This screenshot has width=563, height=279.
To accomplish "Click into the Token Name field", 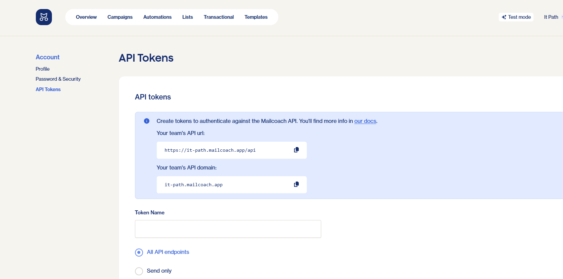I will pyautogui.click(x=228, y=229).
